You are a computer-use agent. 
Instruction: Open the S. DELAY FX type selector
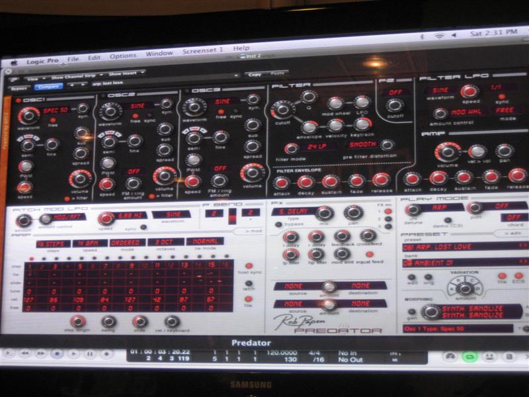coord(293,211)
